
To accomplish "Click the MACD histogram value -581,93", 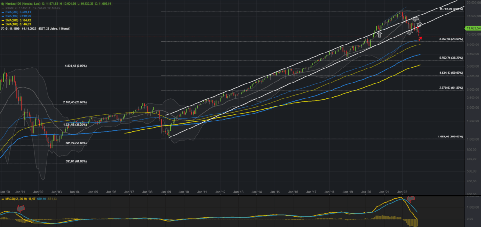I will pos(52,199).
